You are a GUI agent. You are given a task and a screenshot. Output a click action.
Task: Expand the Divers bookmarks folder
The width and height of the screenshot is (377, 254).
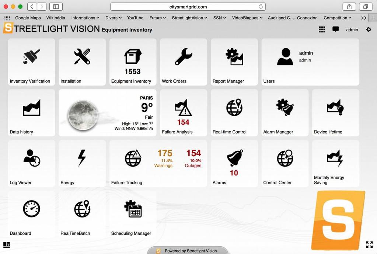tap(114, 18)
